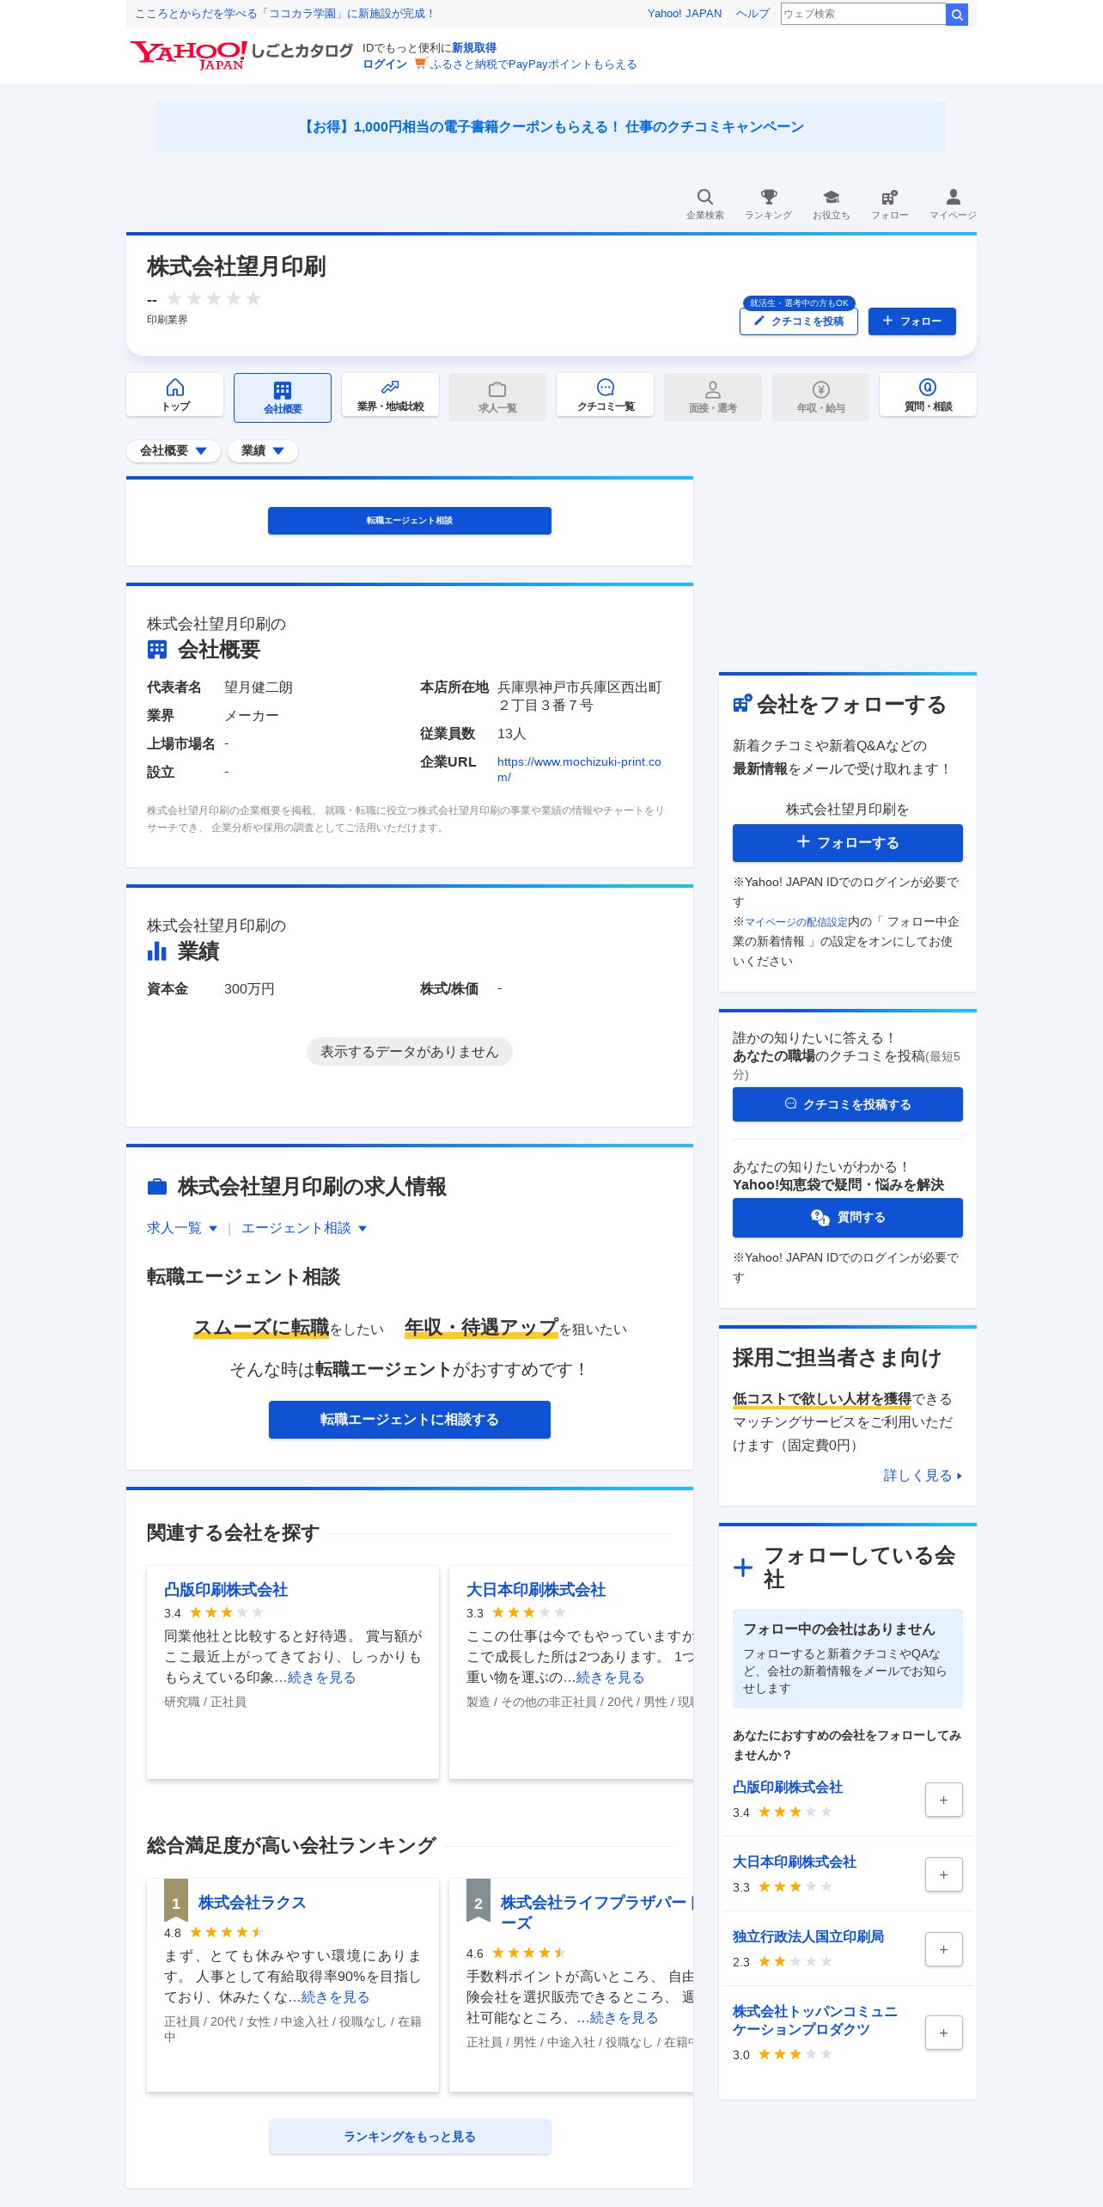
Task: Expand the 業績 dropdown pill
Action: click(263, 450)
